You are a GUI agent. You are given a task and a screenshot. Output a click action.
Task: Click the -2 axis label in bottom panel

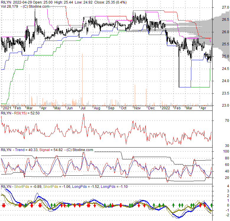pyautogui.click(x=228, y=215)
